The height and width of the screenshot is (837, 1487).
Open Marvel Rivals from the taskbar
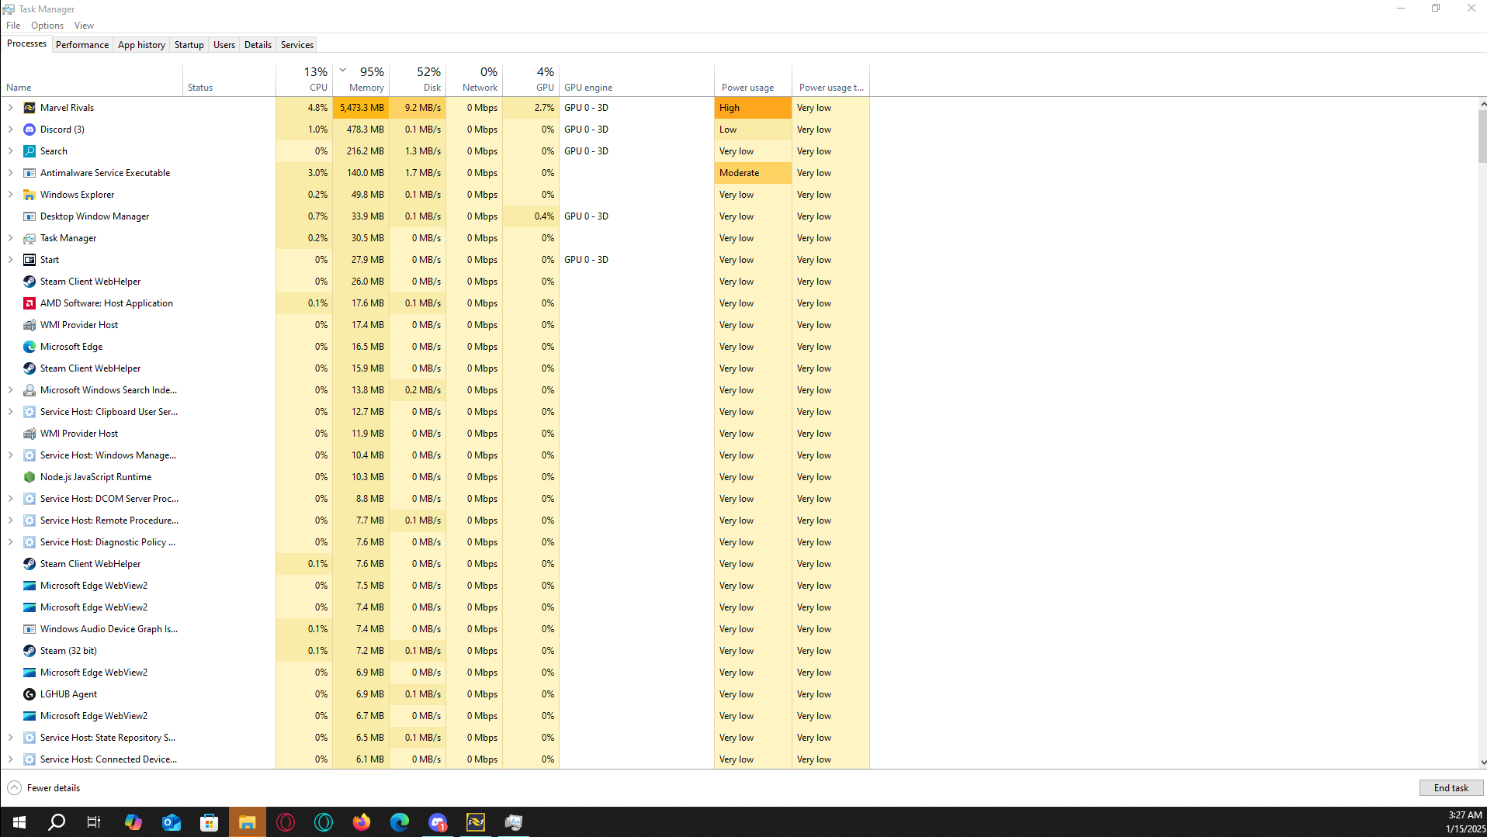pos(476,822)
